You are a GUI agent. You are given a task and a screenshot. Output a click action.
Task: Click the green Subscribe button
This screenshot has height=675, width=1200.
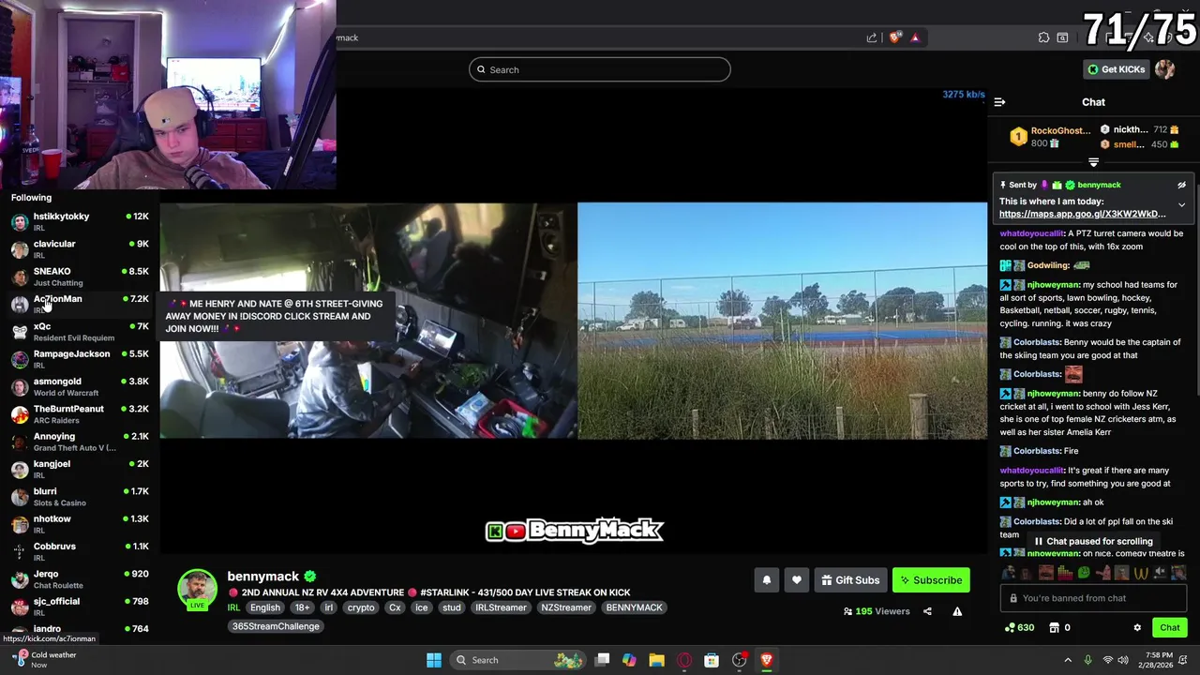(x=931, y=580)
